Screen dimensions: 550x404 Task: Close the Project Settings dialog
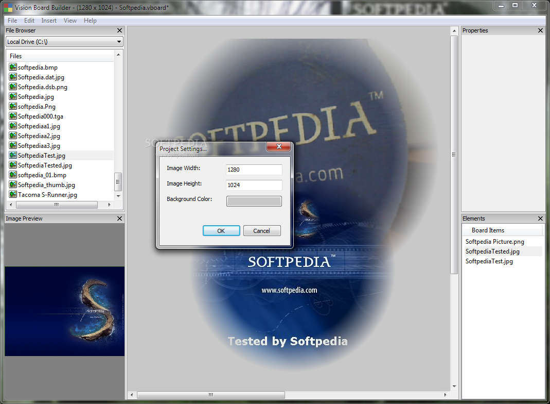[x=279, y=146]
